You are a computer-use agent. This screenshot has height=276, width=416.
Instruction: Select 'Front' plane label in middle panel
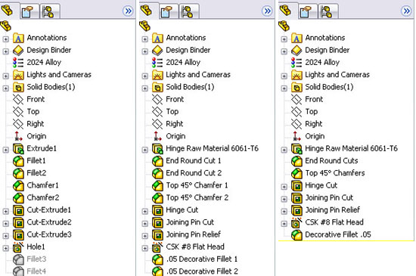click(x=175, y=99)
